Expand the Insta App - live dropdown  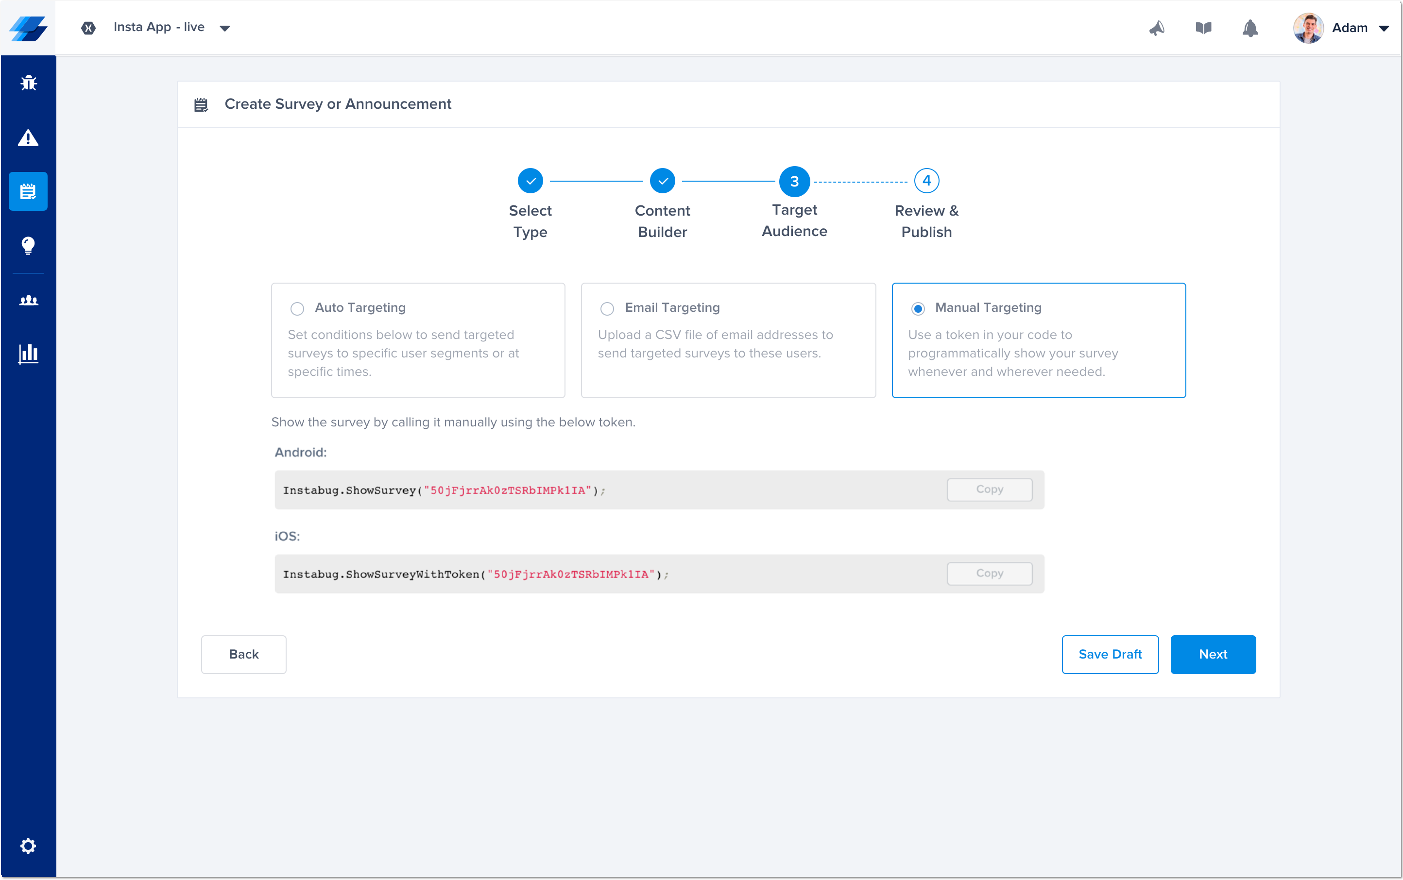coord(225,28)
